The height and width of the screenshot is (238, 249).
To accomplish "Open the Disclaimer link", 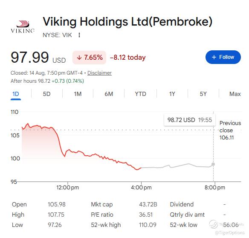I will coord(99,73).
